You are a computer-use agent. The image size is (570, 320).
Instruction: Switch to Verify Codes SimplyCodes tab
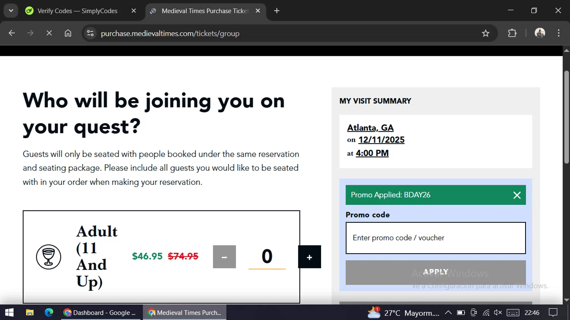click(x=78, y=11)
